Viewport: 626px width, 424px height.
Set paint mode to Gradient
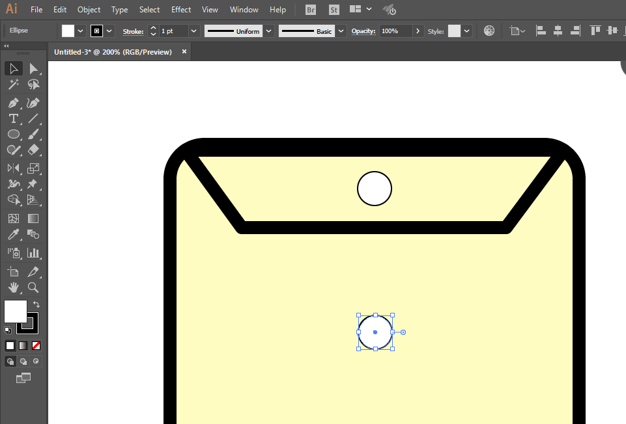pos(23,345)
